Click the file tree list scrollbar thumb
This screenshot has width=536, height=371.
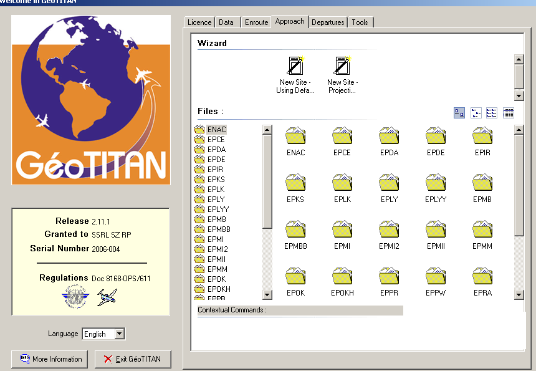pos(267,181)
